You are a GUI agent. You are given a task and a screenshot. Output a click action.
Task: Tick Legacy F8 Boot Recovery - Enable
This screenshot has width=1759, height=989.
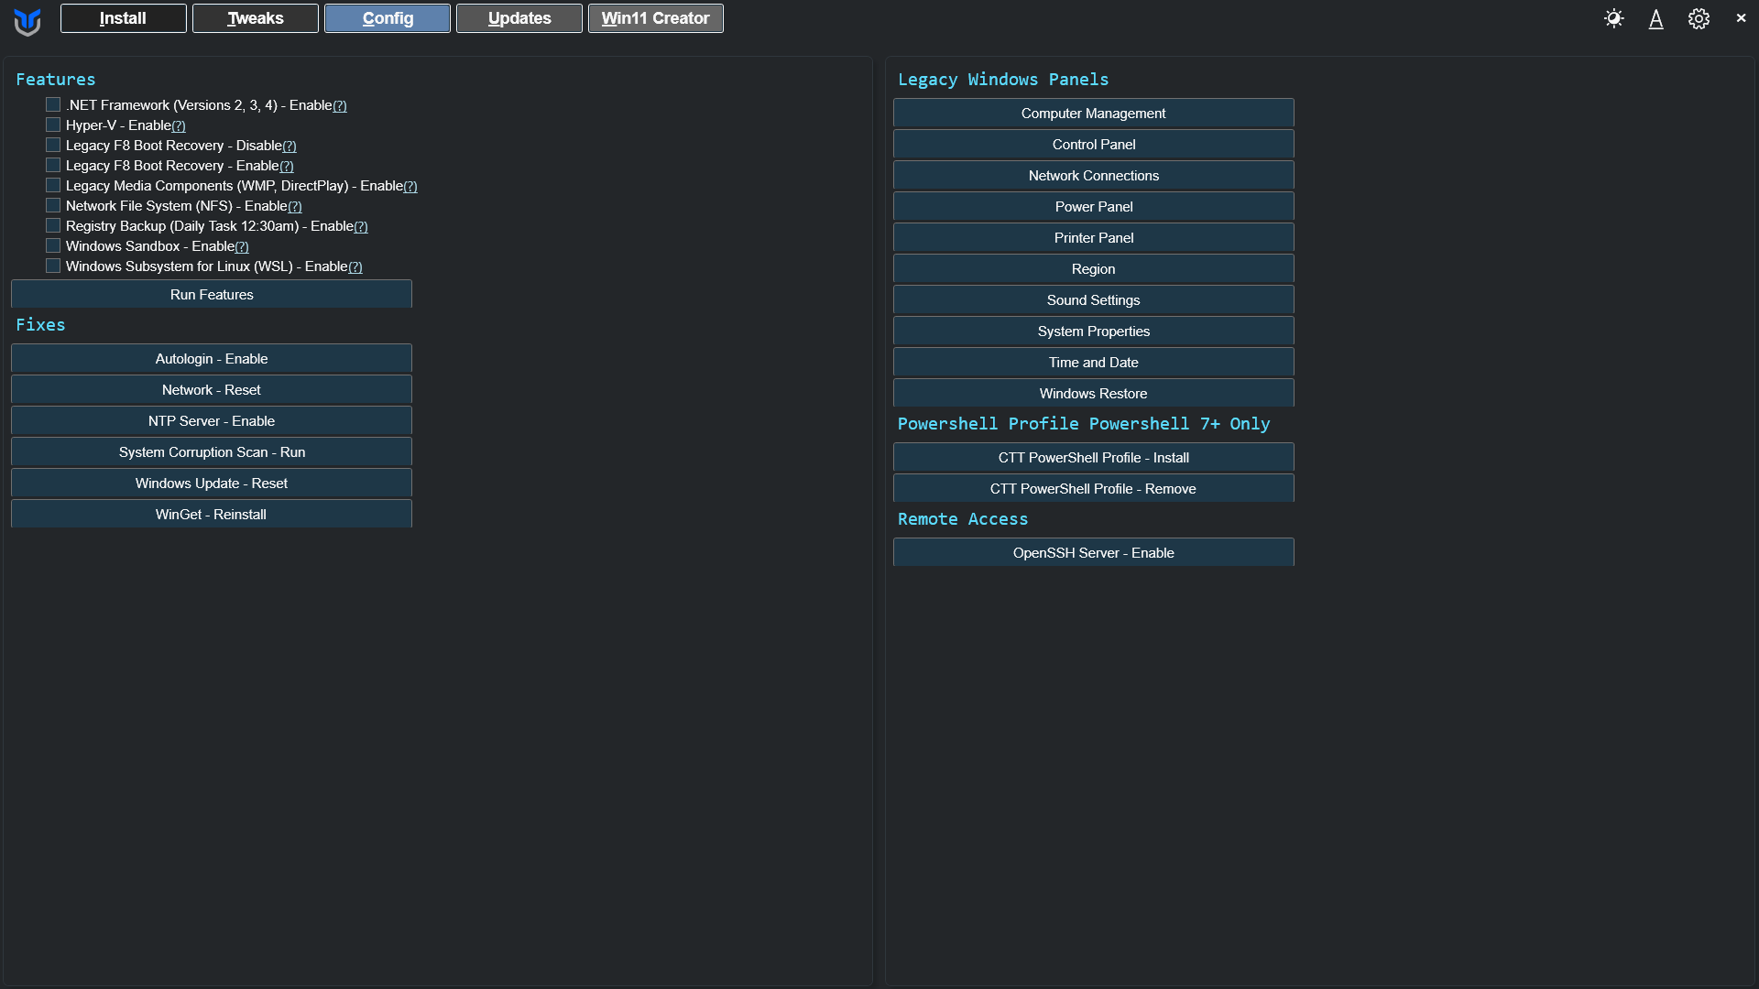pyautogui.click(x=53, y=166)
